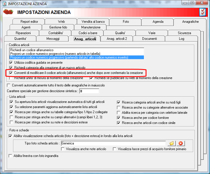
Task: Open the Sicurezza tab
Action: (184, 33)
